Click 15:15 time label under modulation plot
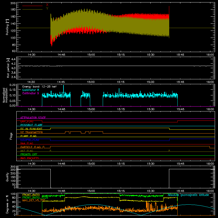218x218 pixels. [x=121, y=109]
